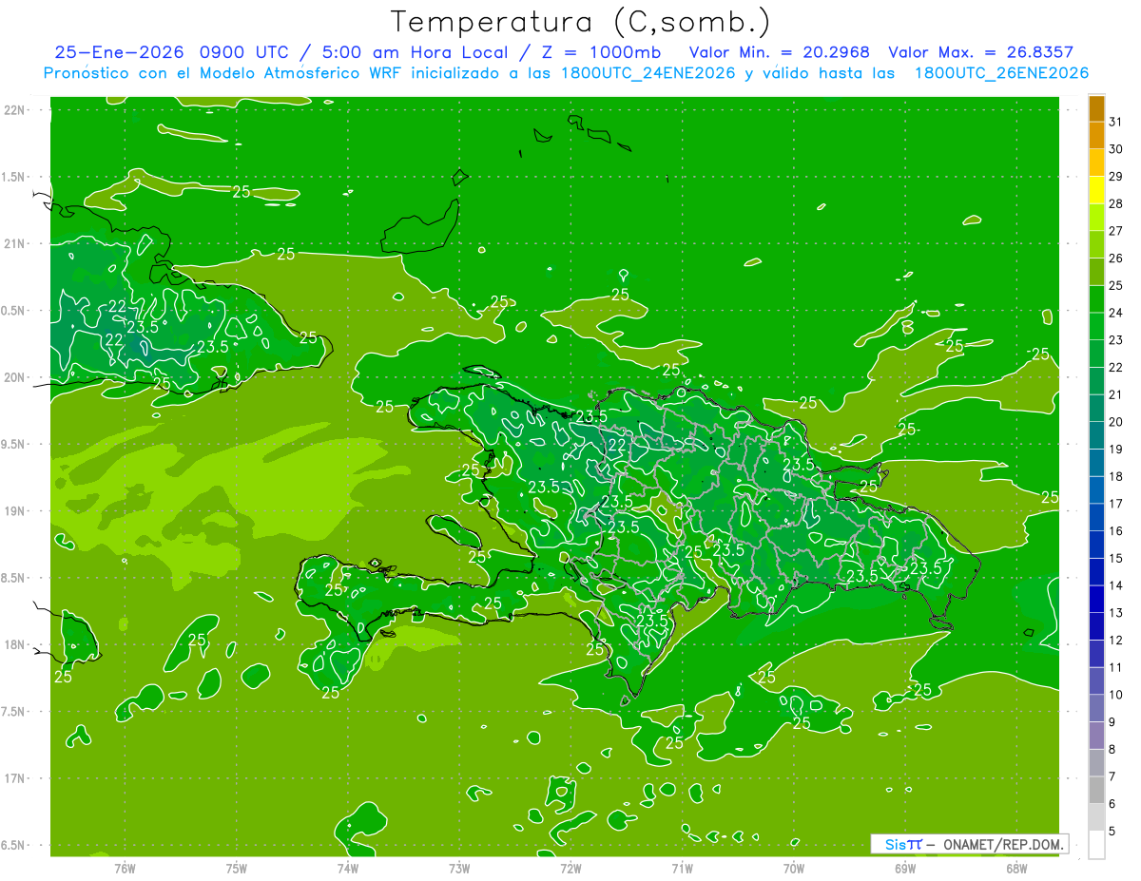Click legend value 21
Screen dimensions: 1141x881
tap(1115, 394)
